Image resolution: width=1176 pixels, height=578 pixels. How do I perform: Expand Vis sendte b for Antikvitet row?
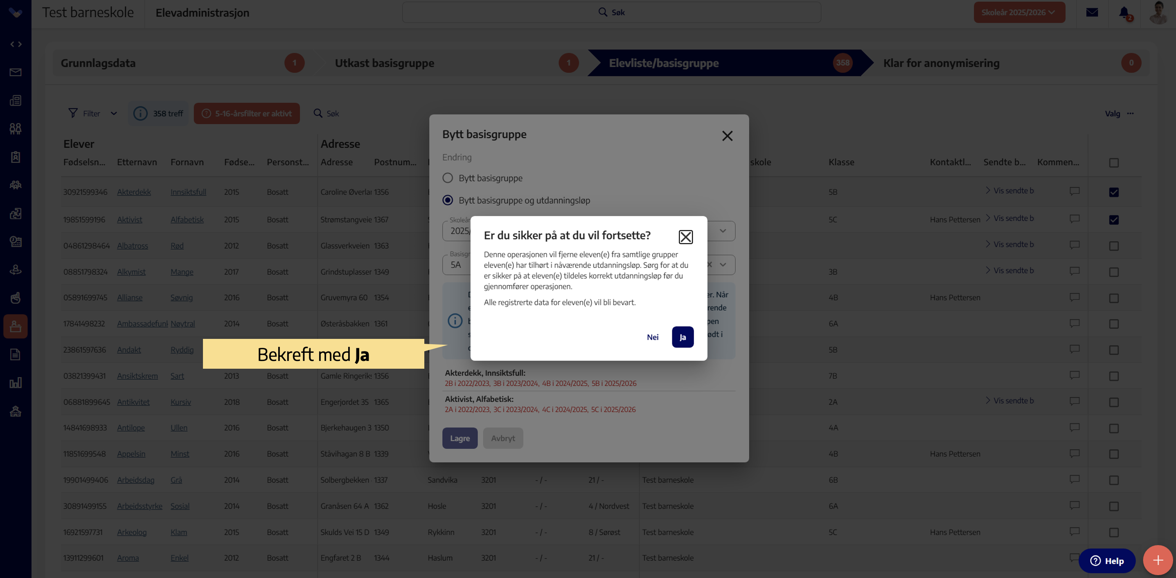pos(1009,401)
